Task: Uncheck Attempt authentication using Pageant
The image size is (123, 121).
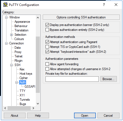Action: click(x=47, y=42)
